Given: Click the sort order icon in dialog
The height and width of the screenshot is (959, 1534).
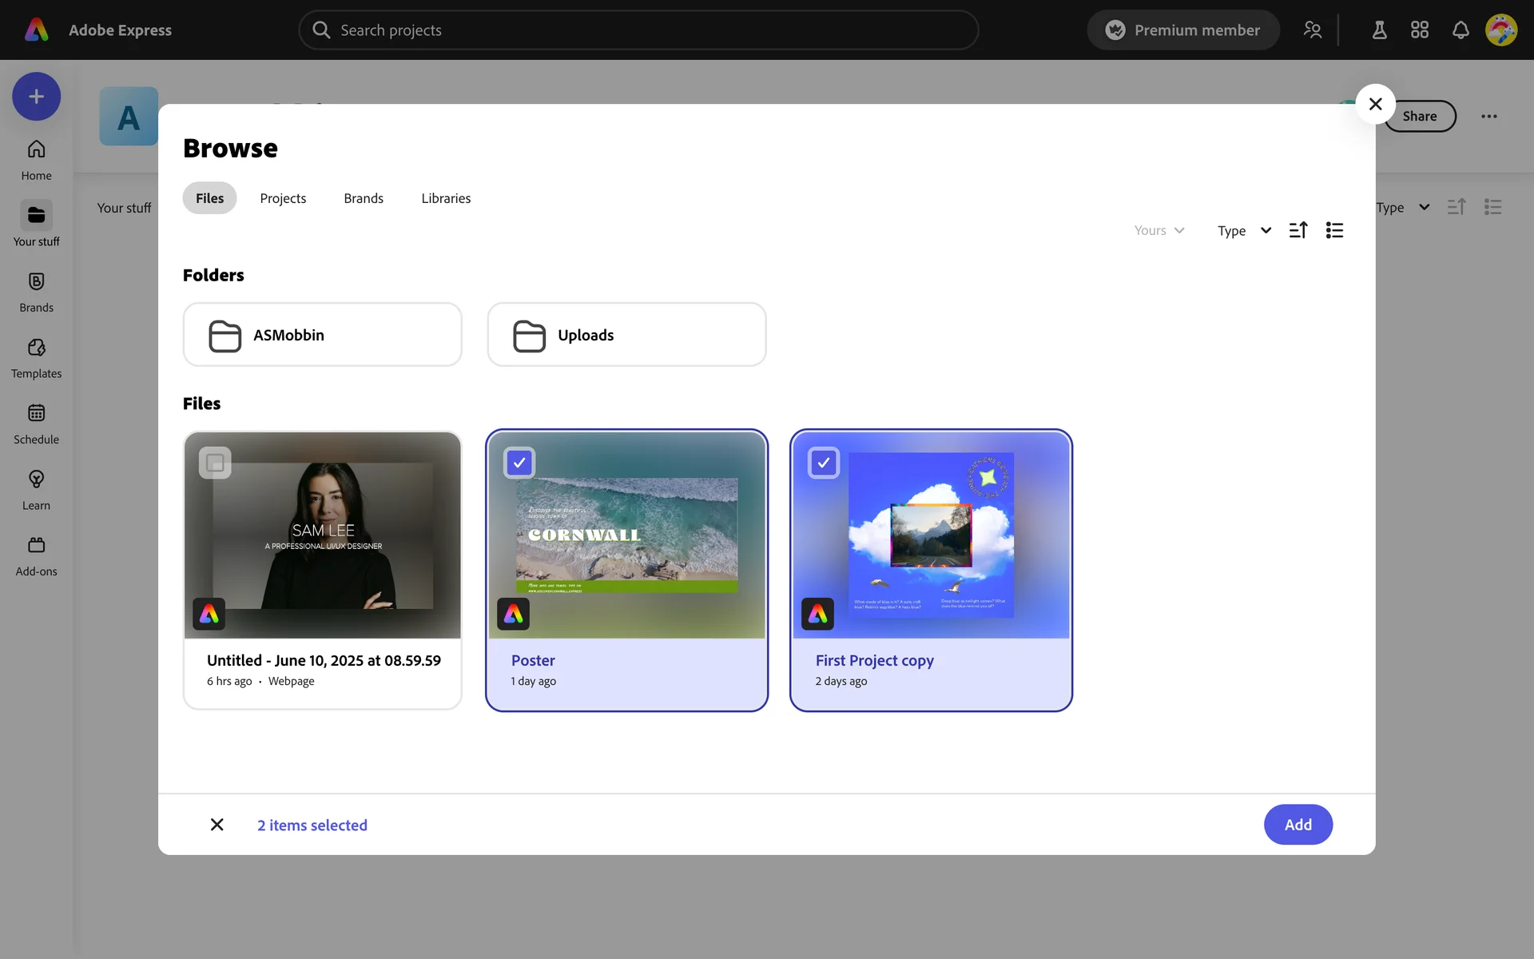Looking at the screenshot, I should click(1298, 230).
